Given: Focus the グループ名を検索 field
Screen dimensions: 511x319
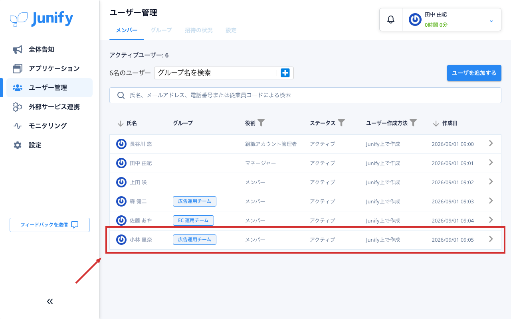Looking at the screenshot, I should point(216,73).
